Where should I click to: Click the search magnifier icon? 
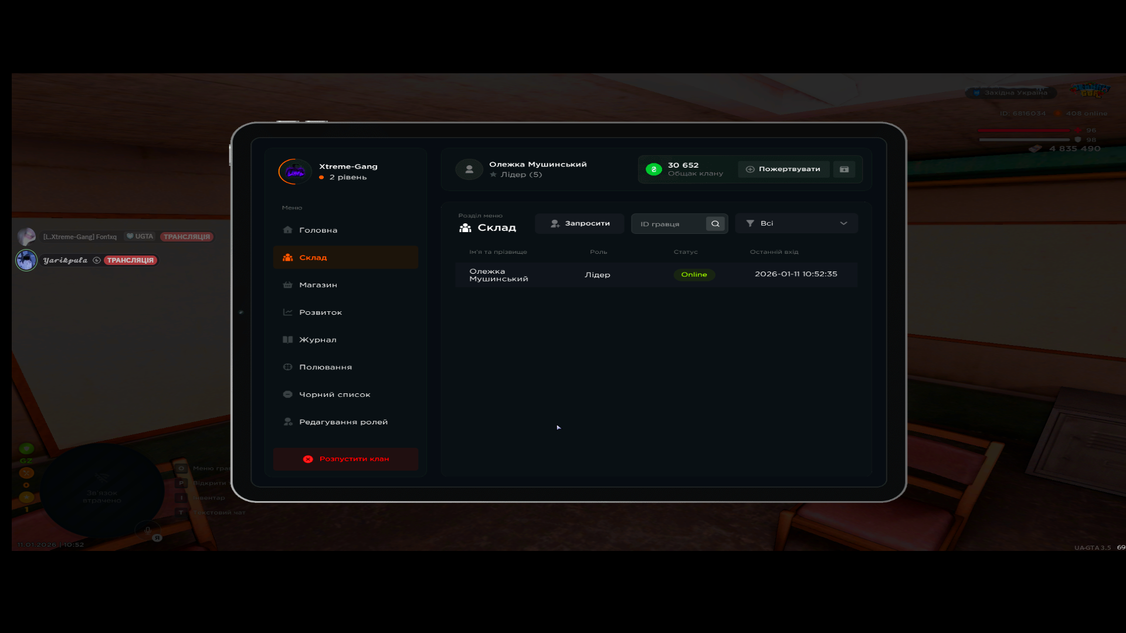click(x=715, y=224)
